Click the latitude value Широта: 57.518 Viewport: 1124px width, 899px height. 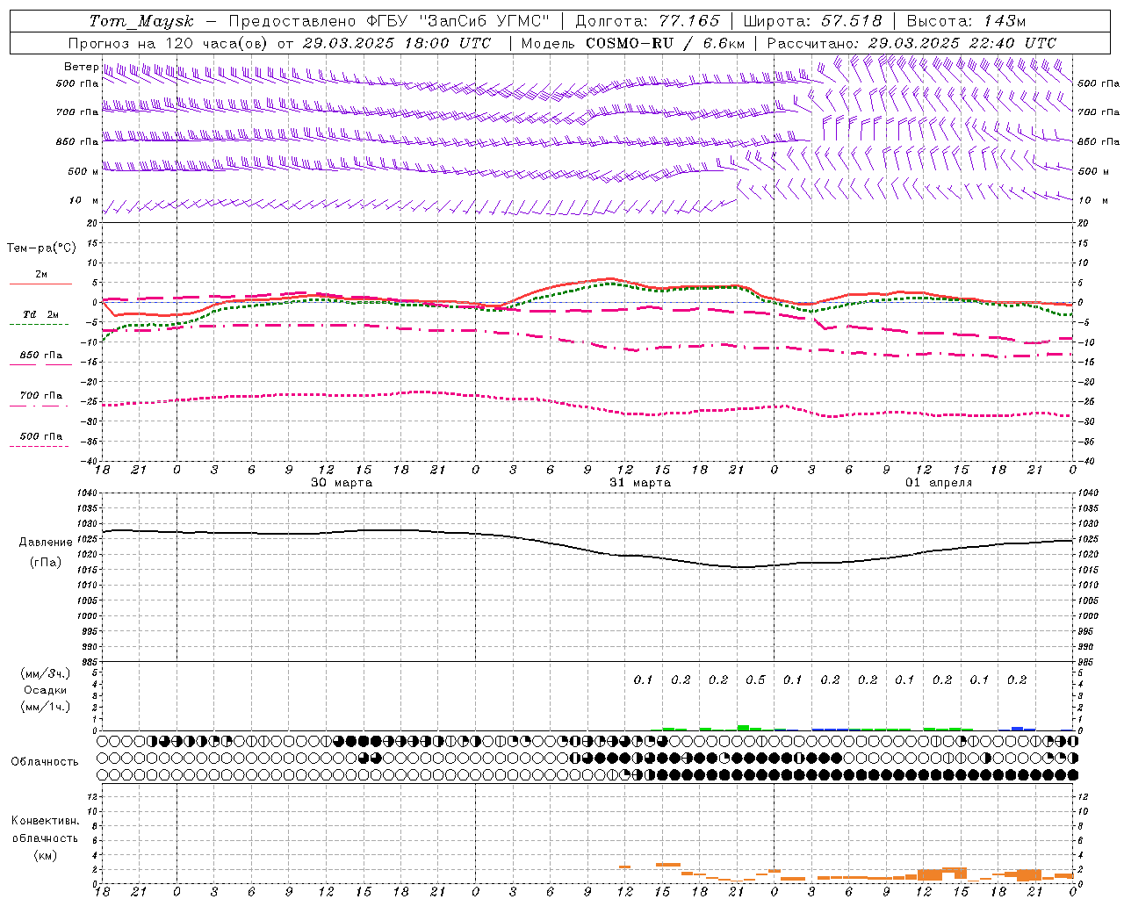click(812, 21)
